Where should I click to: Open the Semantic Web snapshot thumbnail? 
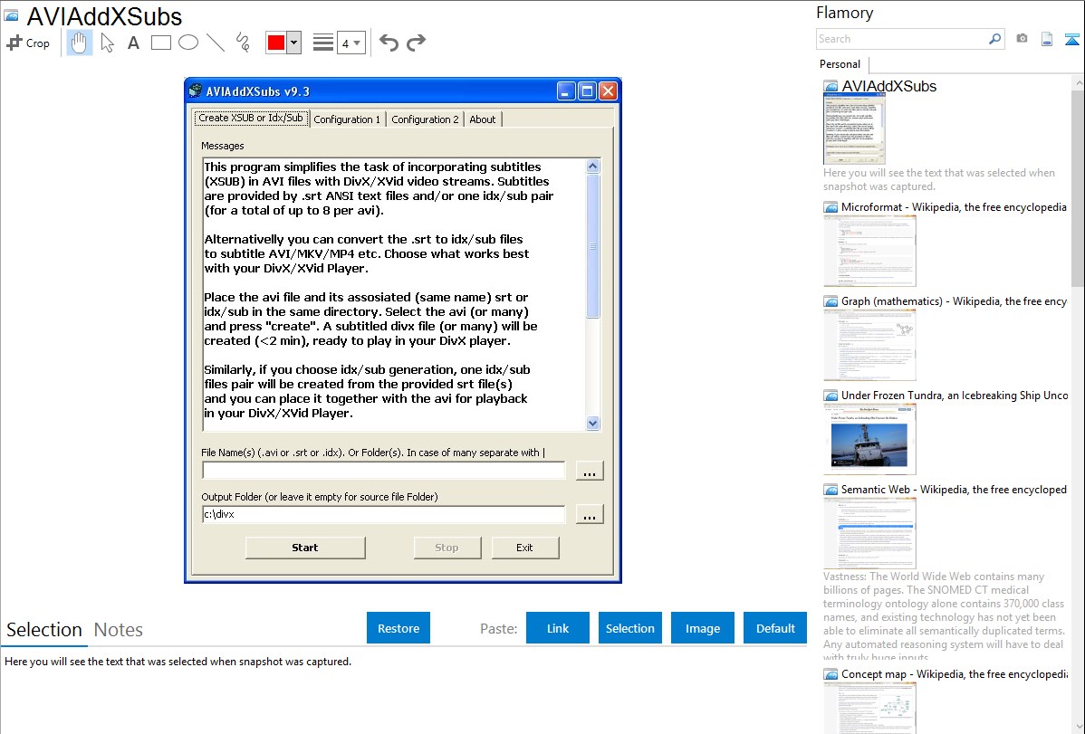tap(869, 533)
